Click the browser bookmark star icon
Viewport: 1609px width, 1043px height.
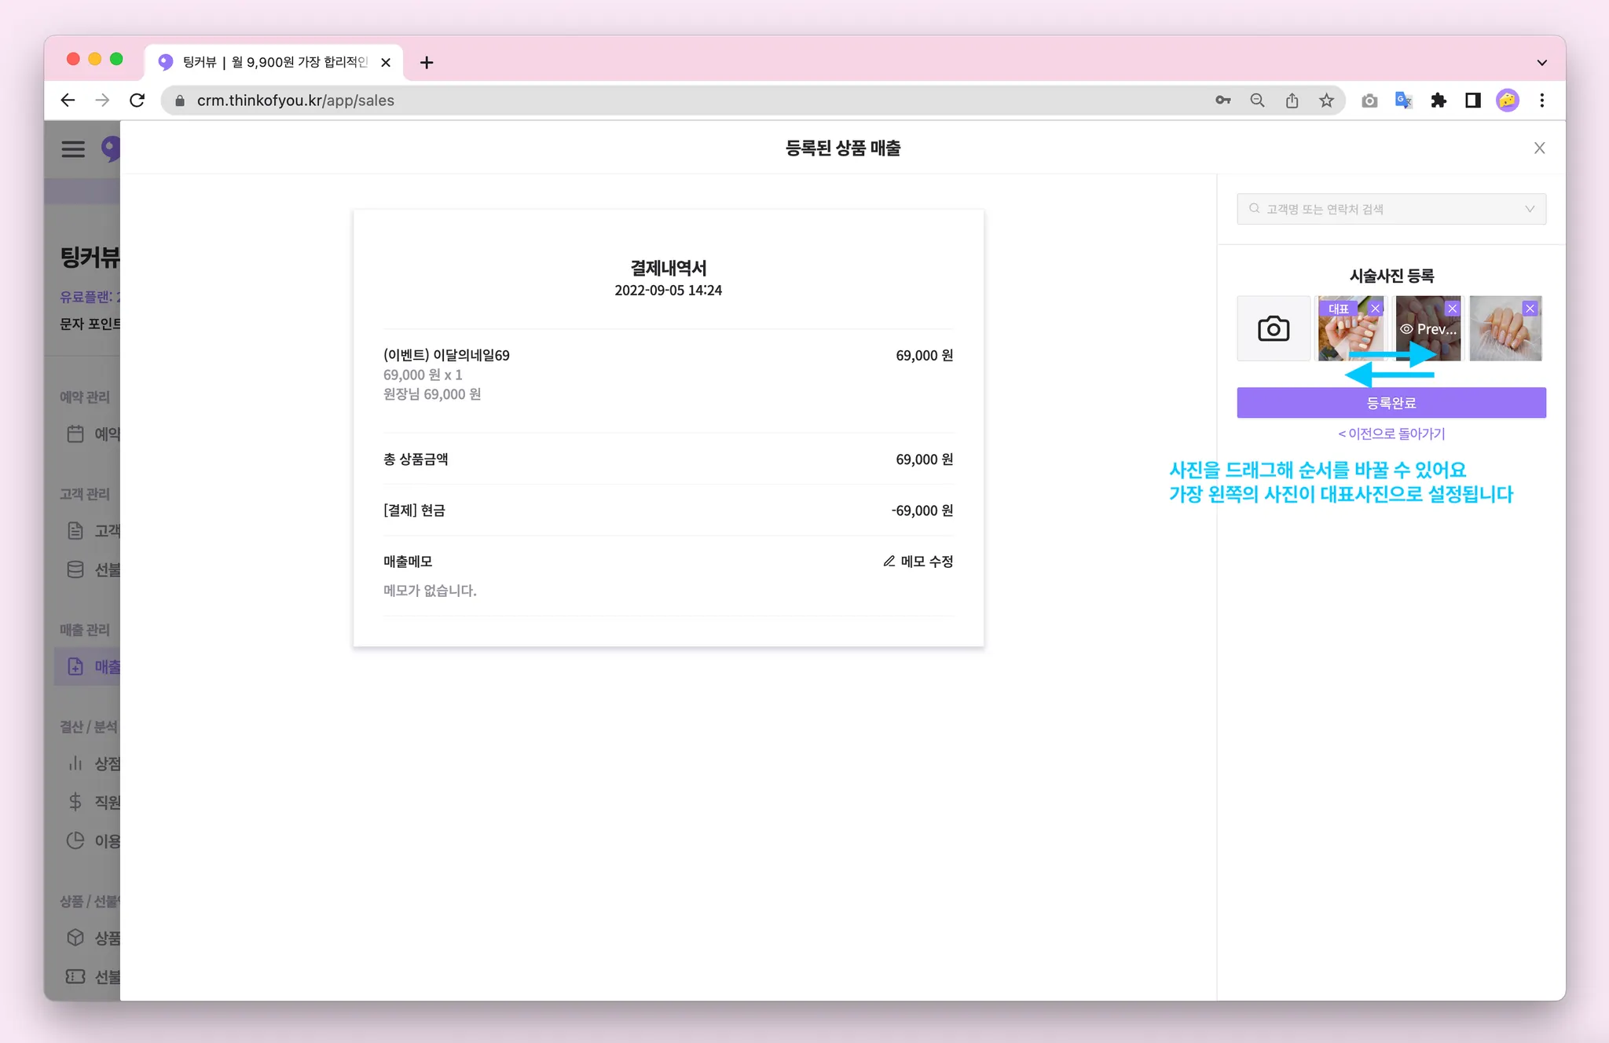coord(1326,101)
